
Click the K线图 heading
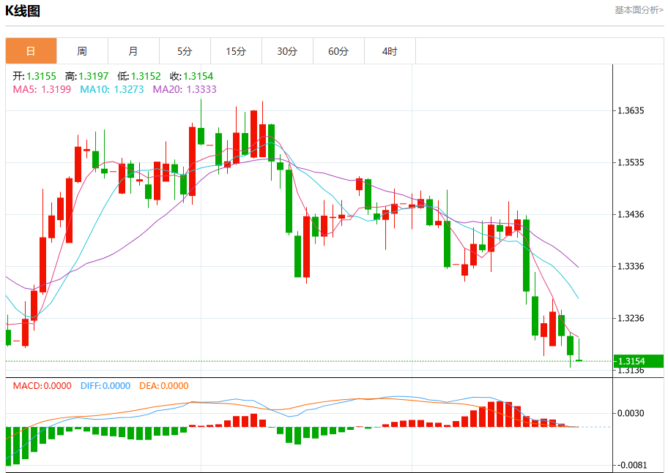(x=23, y=11)
